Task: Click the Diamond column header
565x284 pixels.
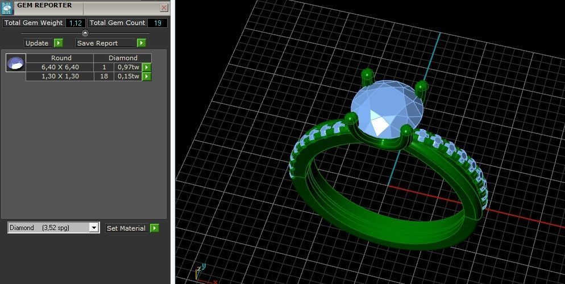Action: tap(123, 58)
